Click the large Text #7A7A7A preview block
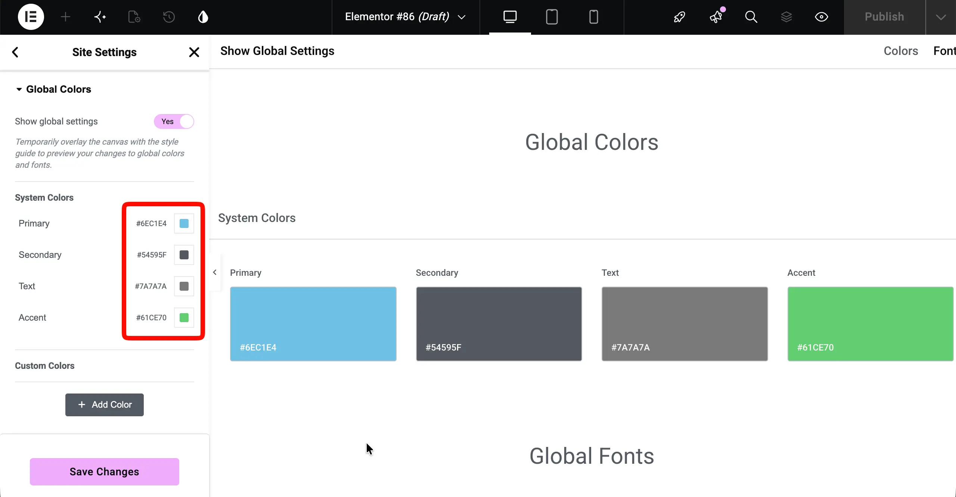The width and height of the screenshot is (956, 497). [x=685, y=324]
